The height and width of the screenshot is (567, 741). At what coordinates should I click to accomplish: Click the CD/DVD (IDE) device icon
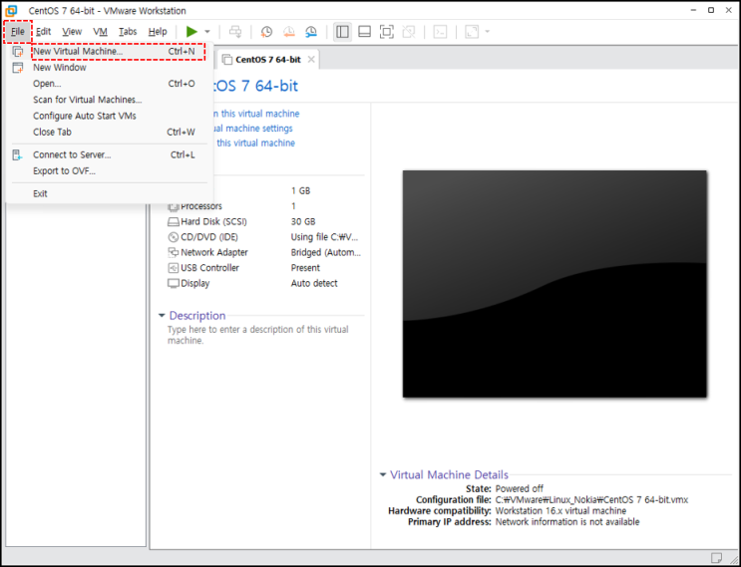click(174, 237)
